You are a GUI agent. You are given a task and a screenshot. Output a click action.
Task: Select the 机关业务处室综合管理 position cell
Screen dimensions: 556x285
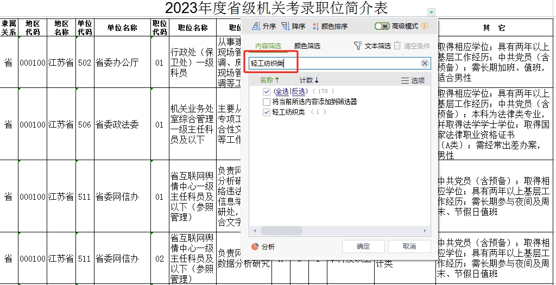point(193,124)
